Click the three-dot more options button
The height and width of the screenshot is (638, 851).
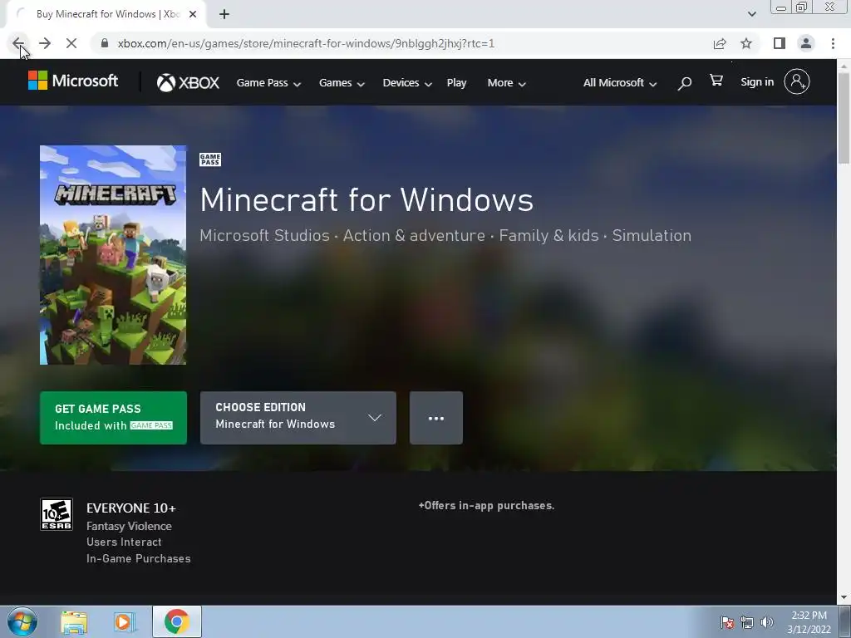coord(435,418)
